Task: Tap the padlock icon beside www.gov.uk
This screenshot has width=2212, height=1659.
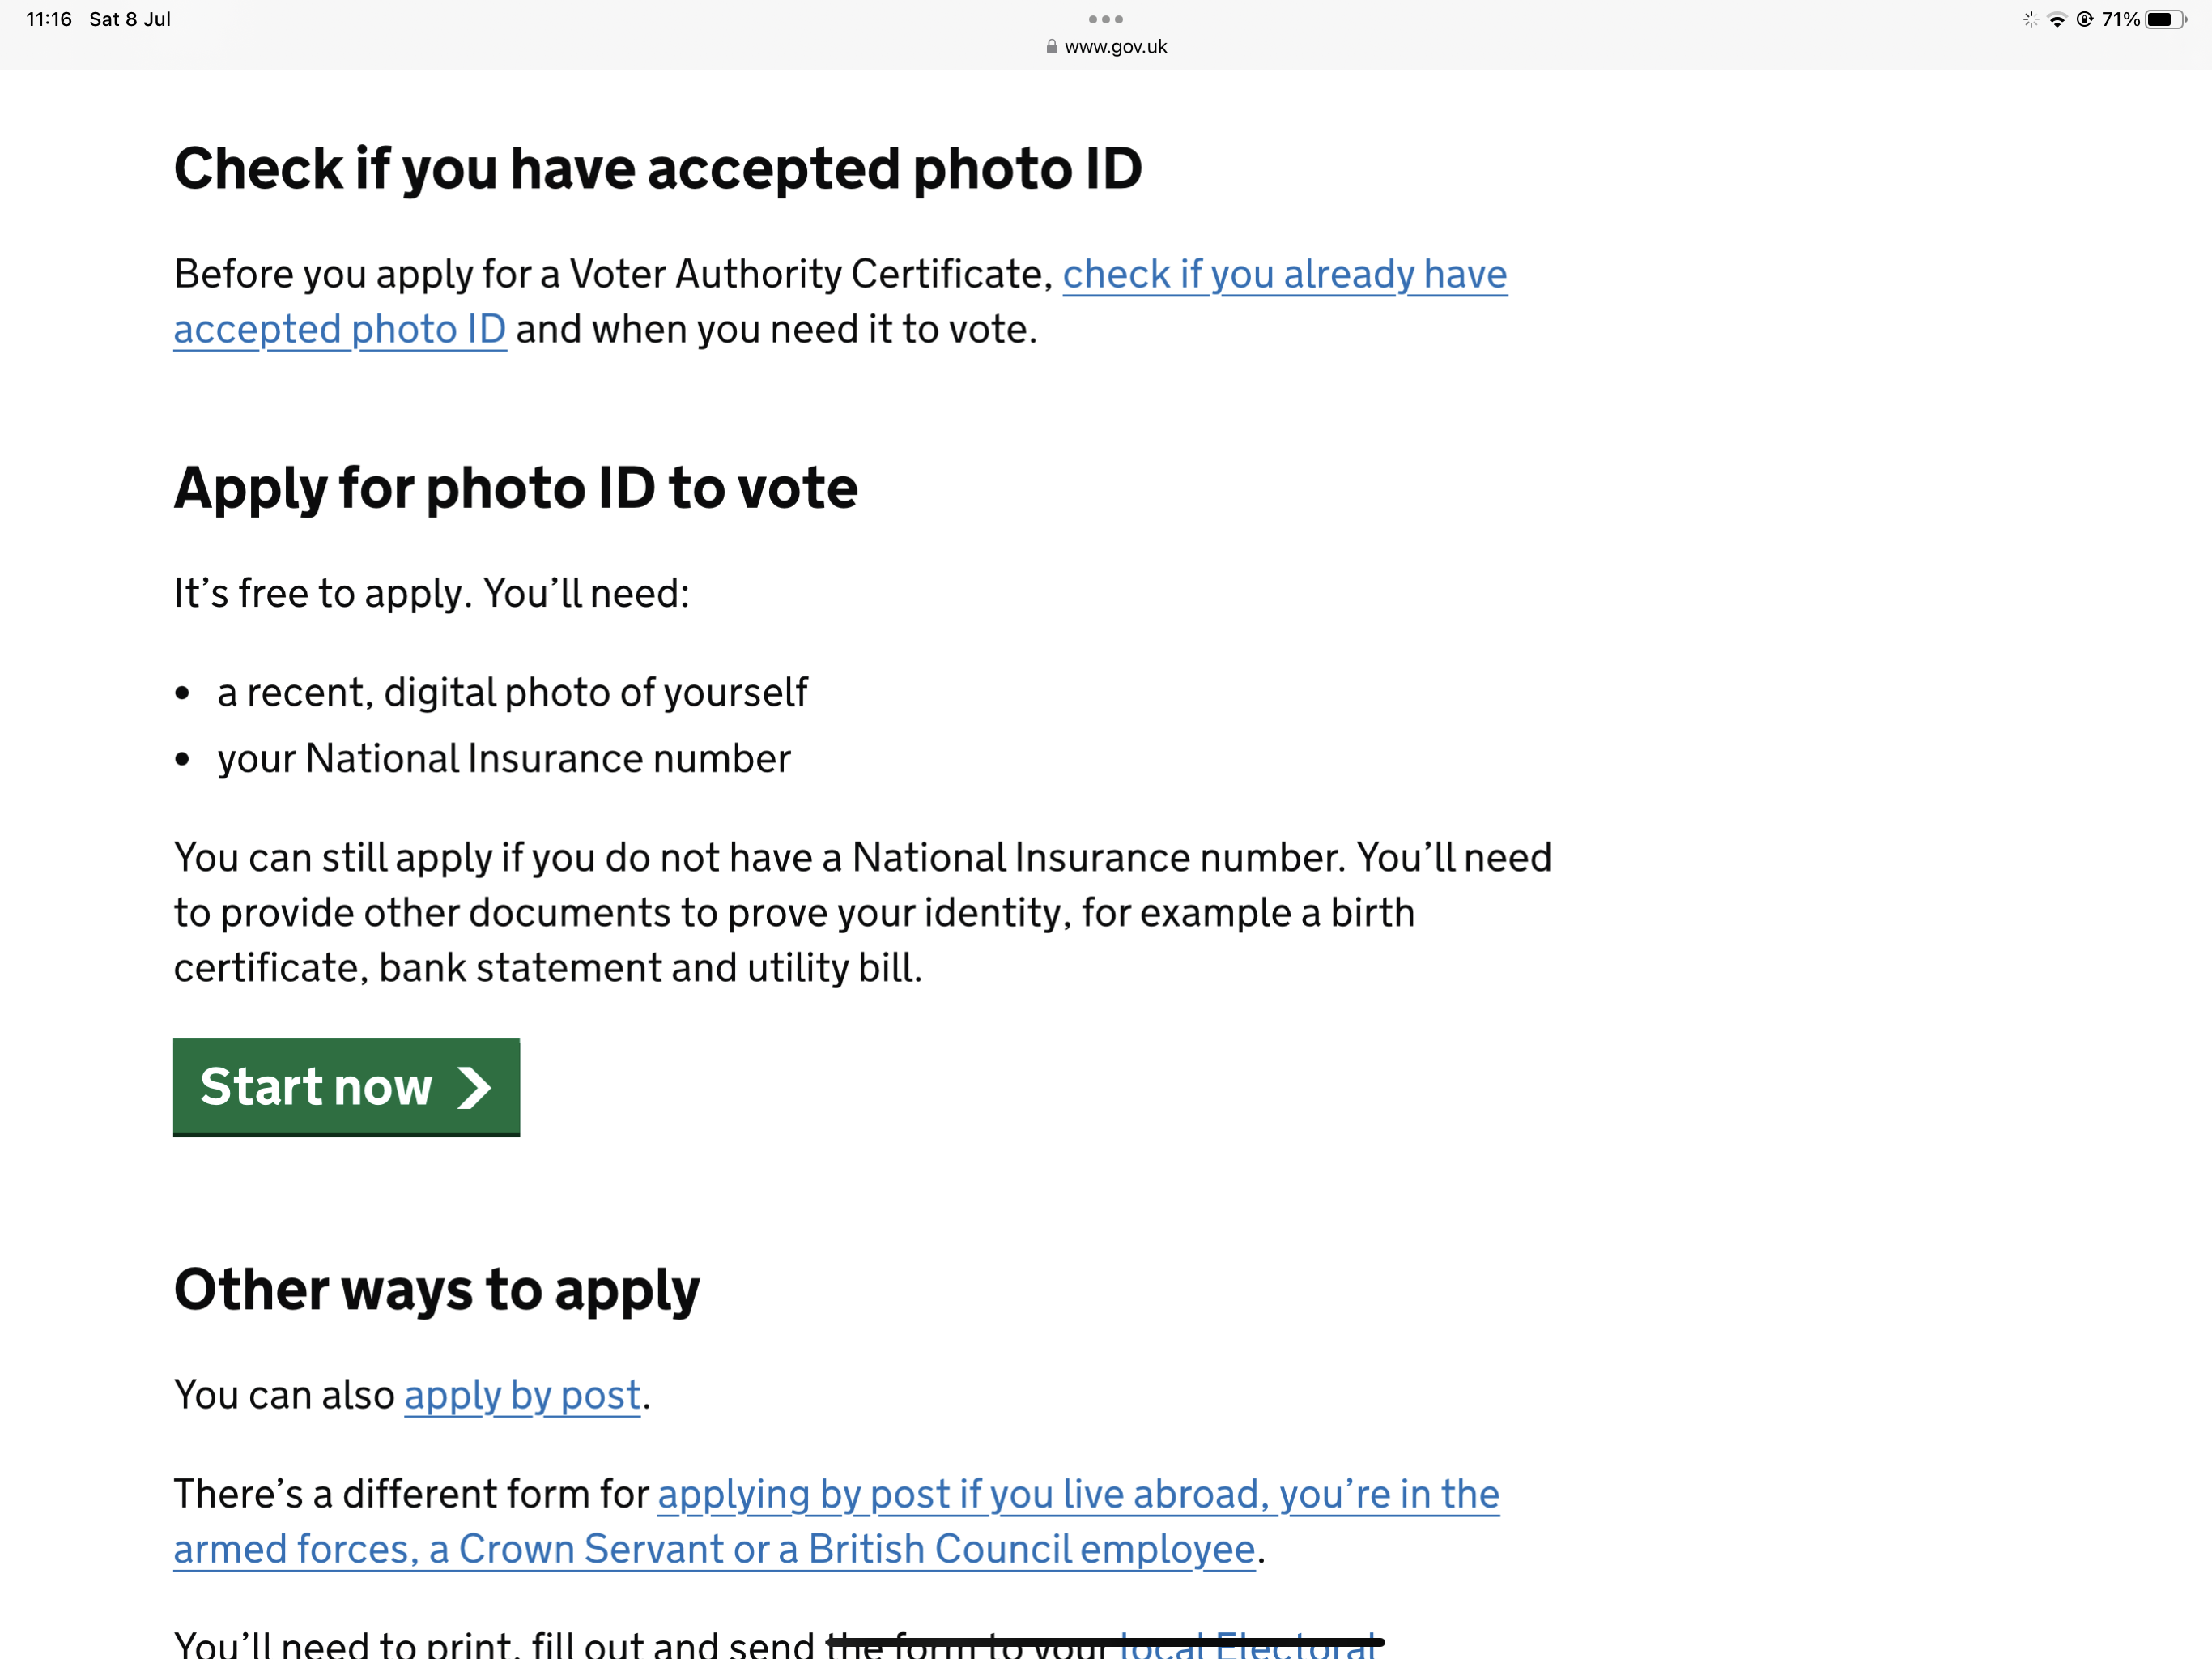Action: pos(1051,46)
